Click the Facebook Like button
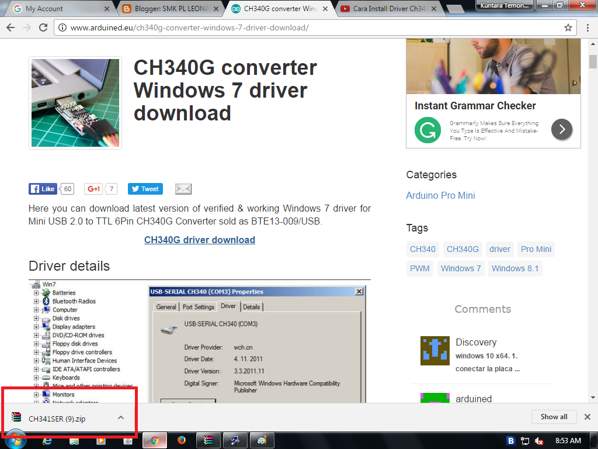The width and height of the screenshot is (598, 449). tap(43, 189)
